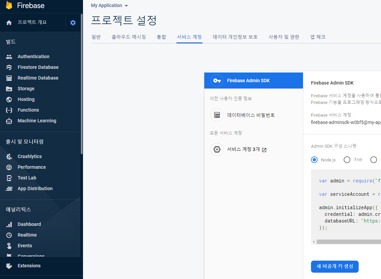The image size is (381, 279).
Task: Click the code snippet horizontal scrollbar
Action: point(349,242)
